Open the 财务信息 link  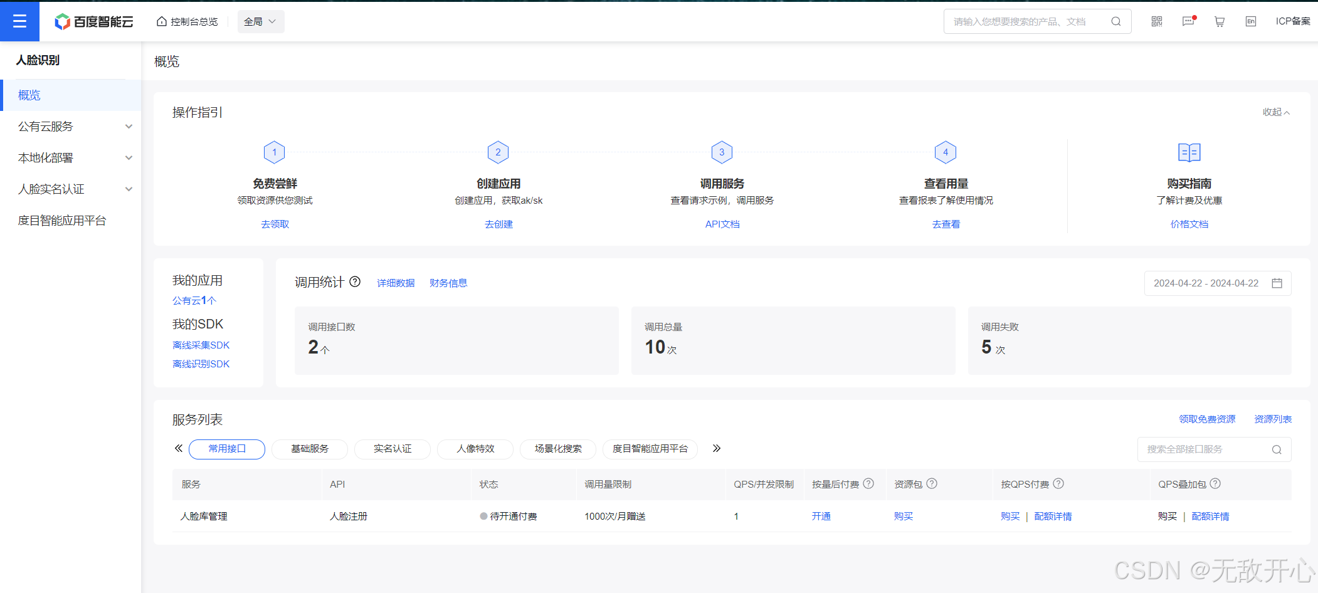coord(448,283)
